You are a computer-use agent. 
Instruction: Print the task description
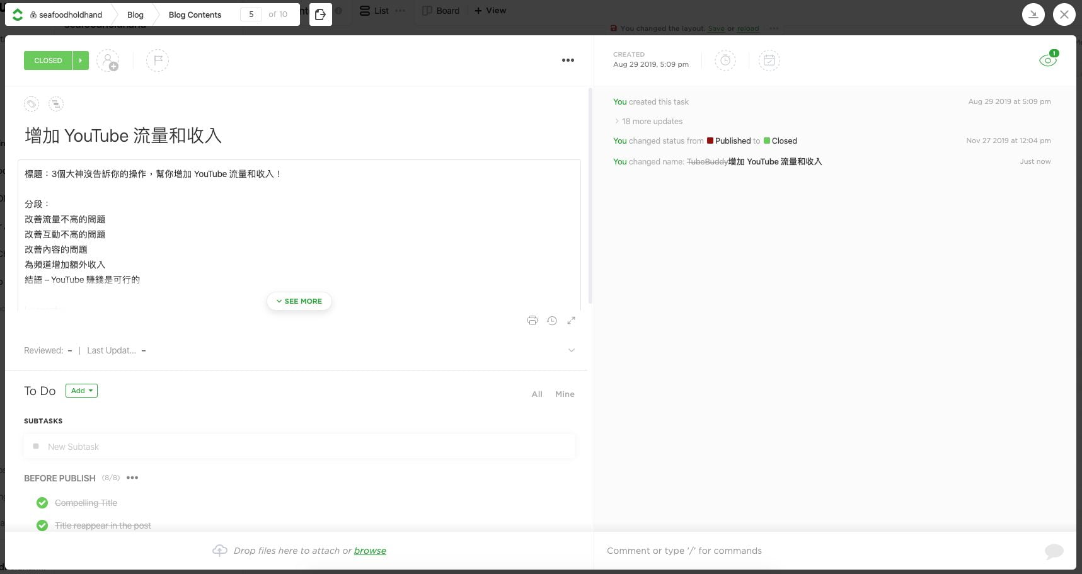(532, 321)
